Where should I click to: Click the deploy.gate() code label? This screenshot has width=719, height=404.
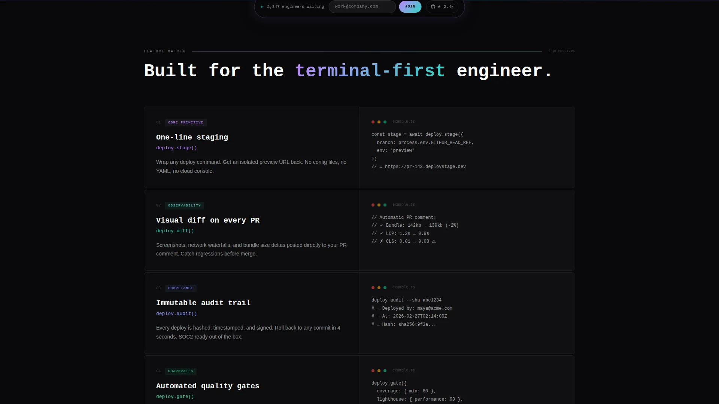pos(175,397)
